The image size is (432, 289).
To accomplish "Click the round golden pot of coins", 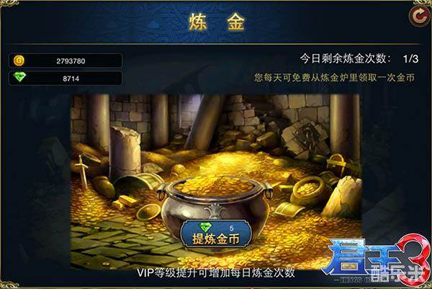I will (x=309, y=190).
